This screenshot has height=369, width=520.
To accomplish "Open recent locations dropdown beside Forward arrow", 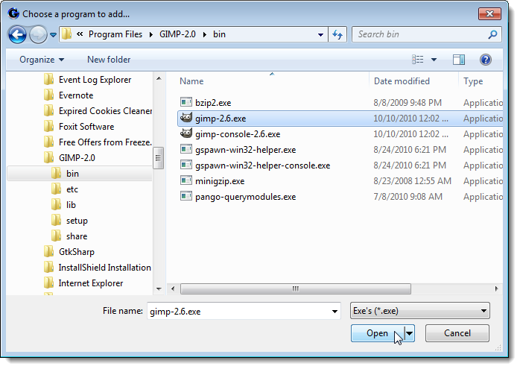I will click(53, 34).
